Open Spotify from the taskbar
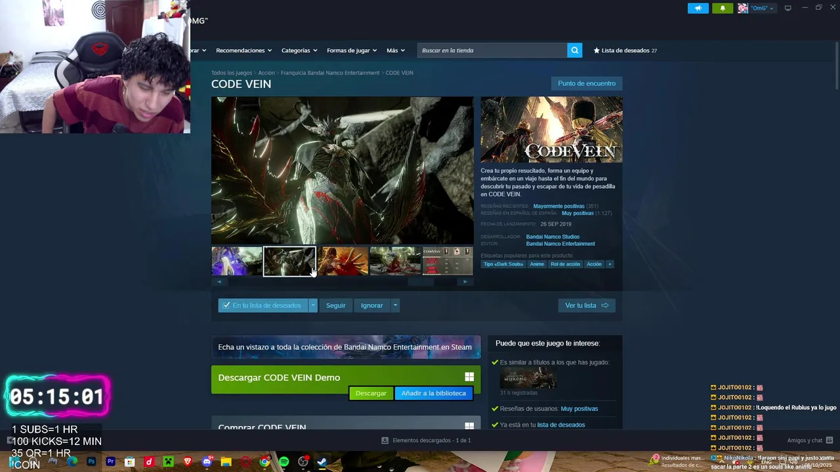Screen dimensions: 840x472 click(283, 462)
